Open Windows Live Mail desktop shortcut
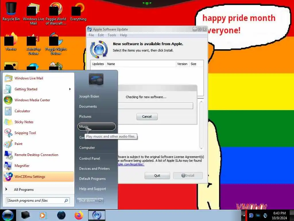The height and width of the screenshot is (221, 294). coord(33,14)
